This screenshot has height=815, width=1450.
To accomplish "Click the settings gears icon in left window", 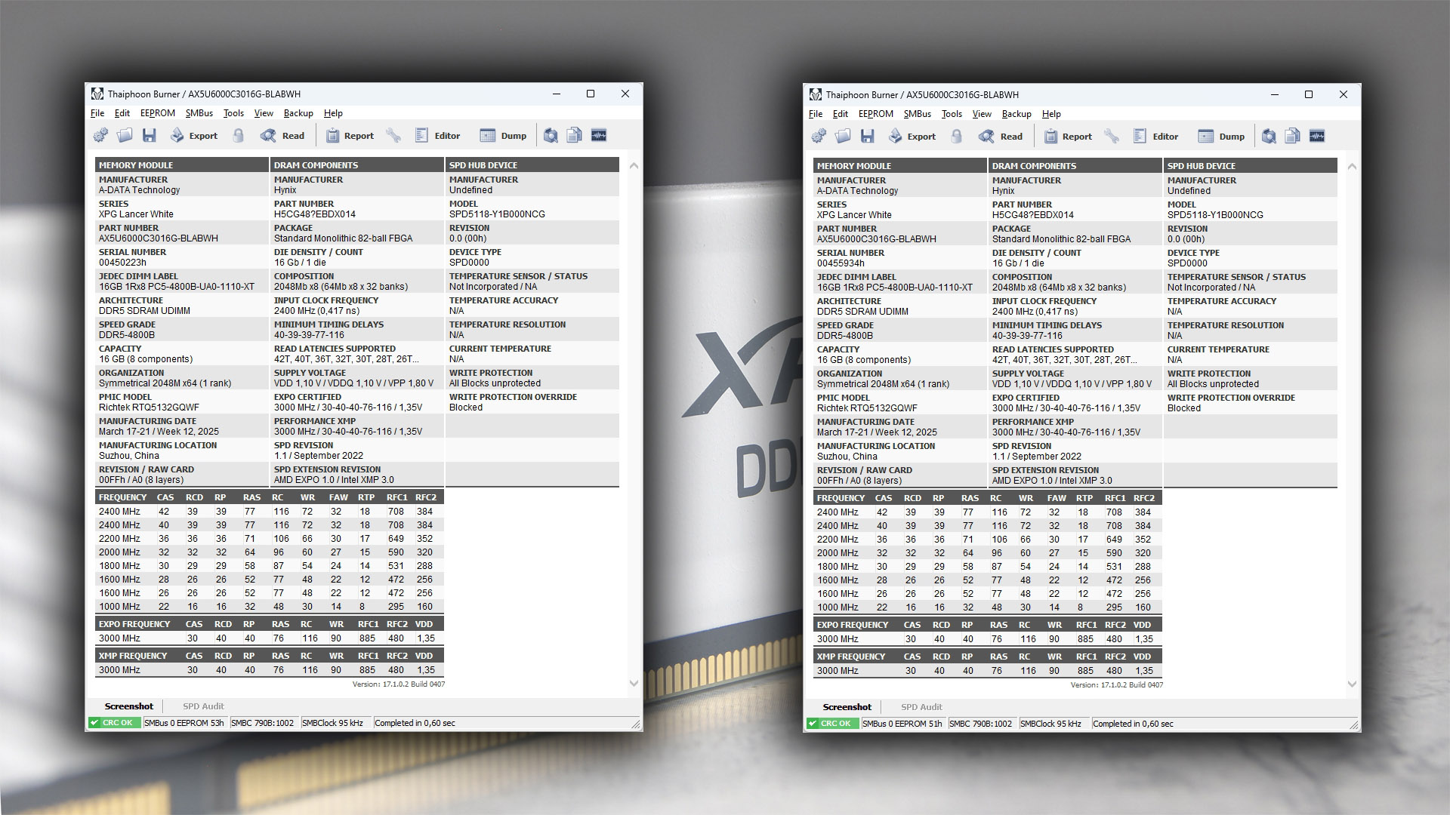I will tap(100, 136).
